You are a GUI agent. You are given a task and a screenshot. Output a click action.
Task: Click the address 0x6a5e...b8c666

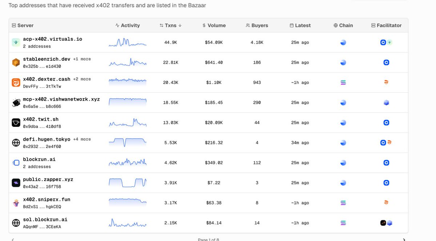click(42, 107)
